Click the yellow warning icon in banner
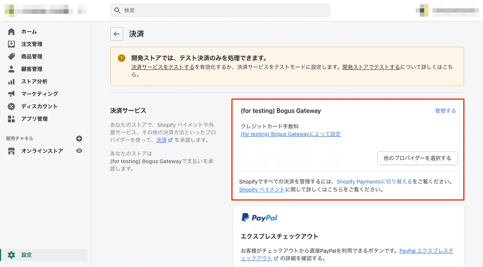Viewport: 483px width, 267px height. point(122,58)
